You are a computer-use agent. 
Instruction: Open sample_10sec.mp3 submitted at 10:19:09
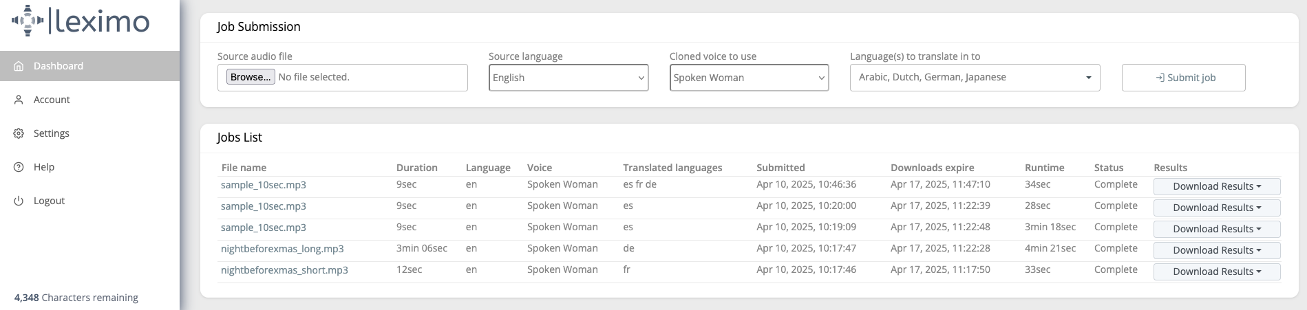(264, 228)
